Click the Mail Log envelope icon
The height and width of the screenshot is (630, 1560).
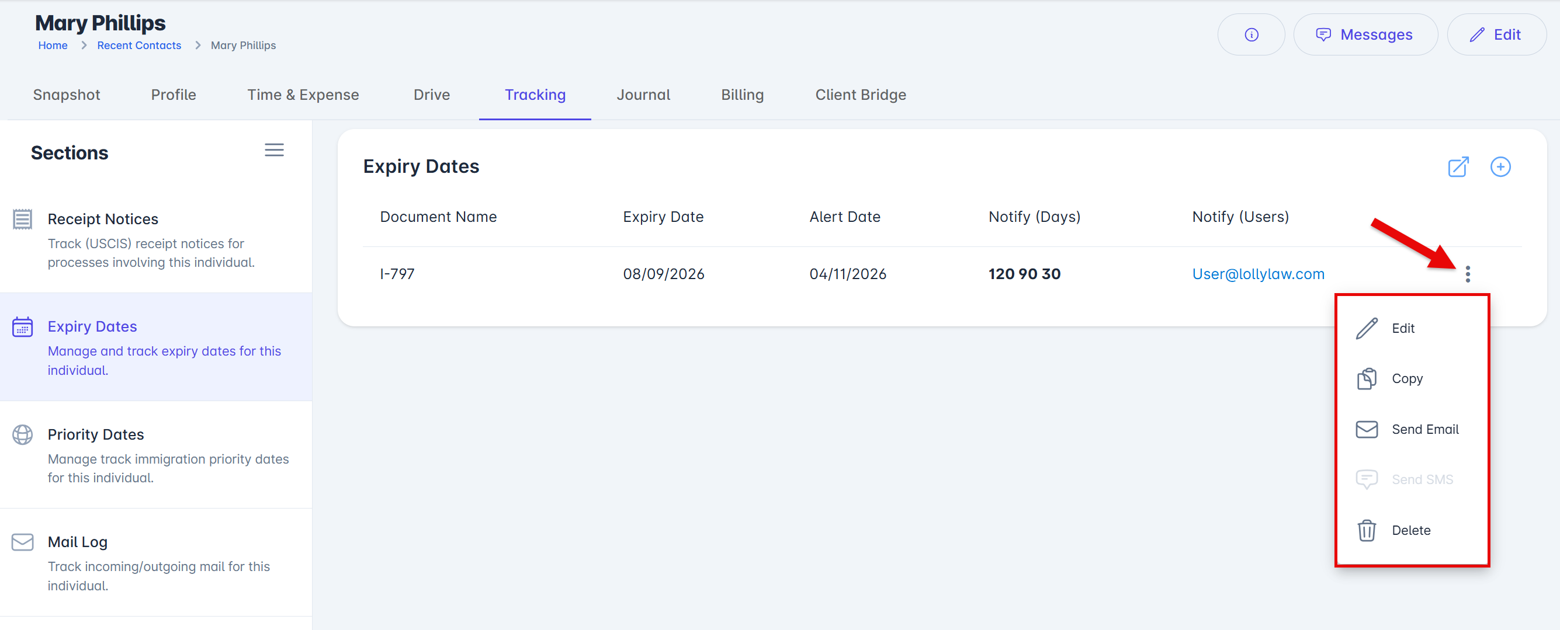pyautogui.click(x=22, y=542)
